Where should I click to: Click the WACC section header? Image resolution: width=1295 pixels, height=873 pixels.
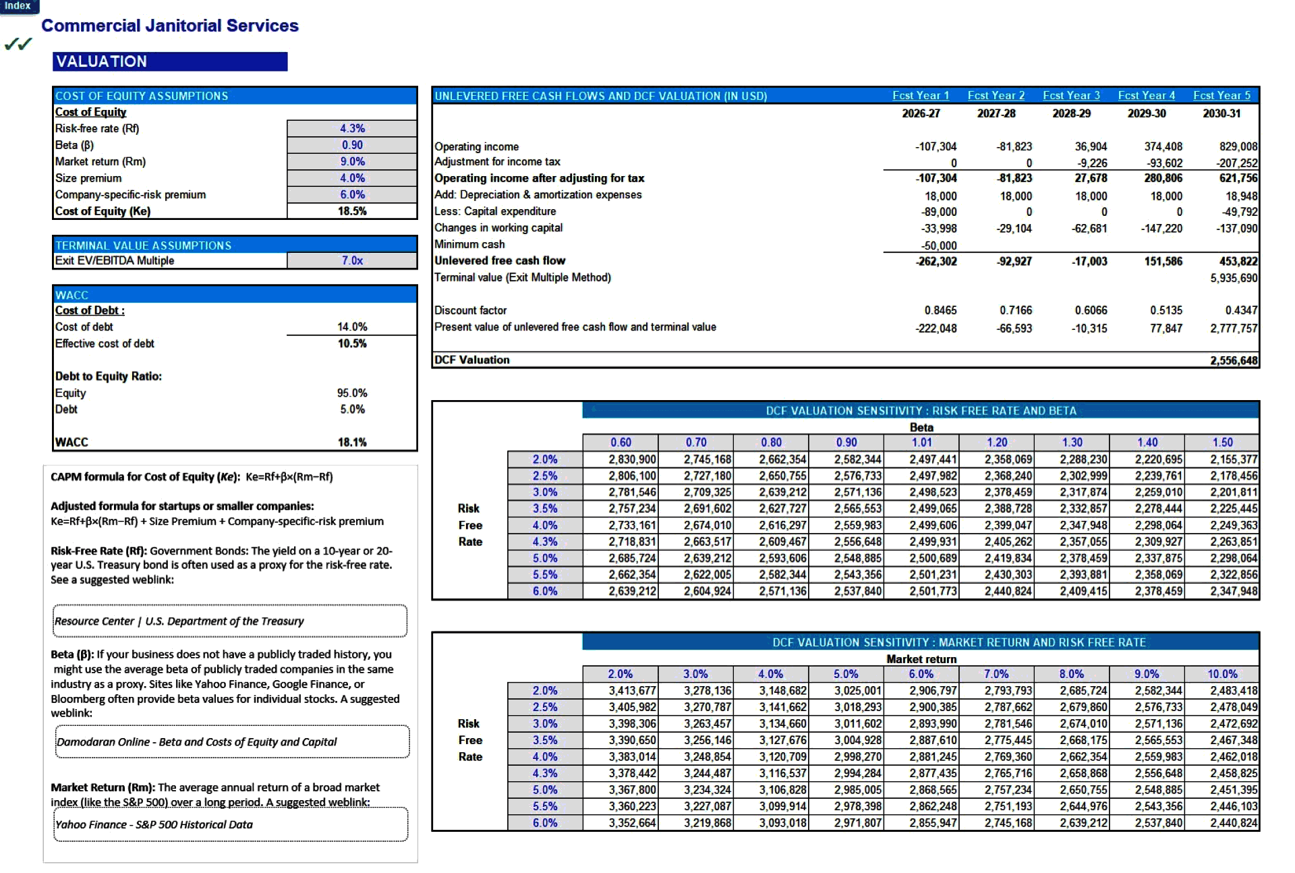pyautogui.click(x=71, y=295)
